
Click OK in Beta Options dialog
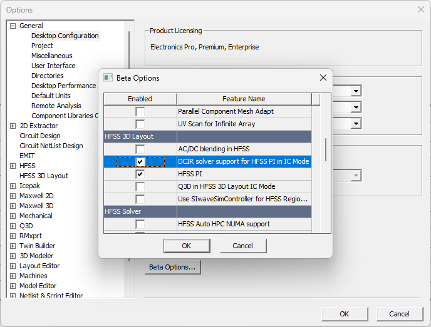[x=187, y=246]
